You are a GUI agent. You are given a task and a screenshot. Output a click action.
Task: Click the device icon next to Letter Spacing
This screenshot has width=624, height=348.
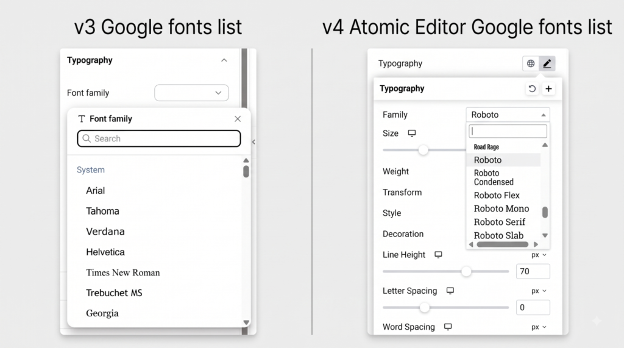tap(450, 291)
